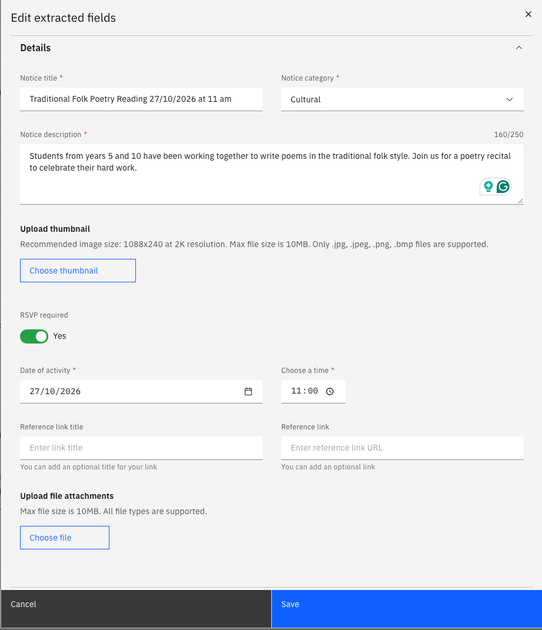This screenshot has width=542, height=630.
Task: Click Choose file button
Action: point(65,538)
